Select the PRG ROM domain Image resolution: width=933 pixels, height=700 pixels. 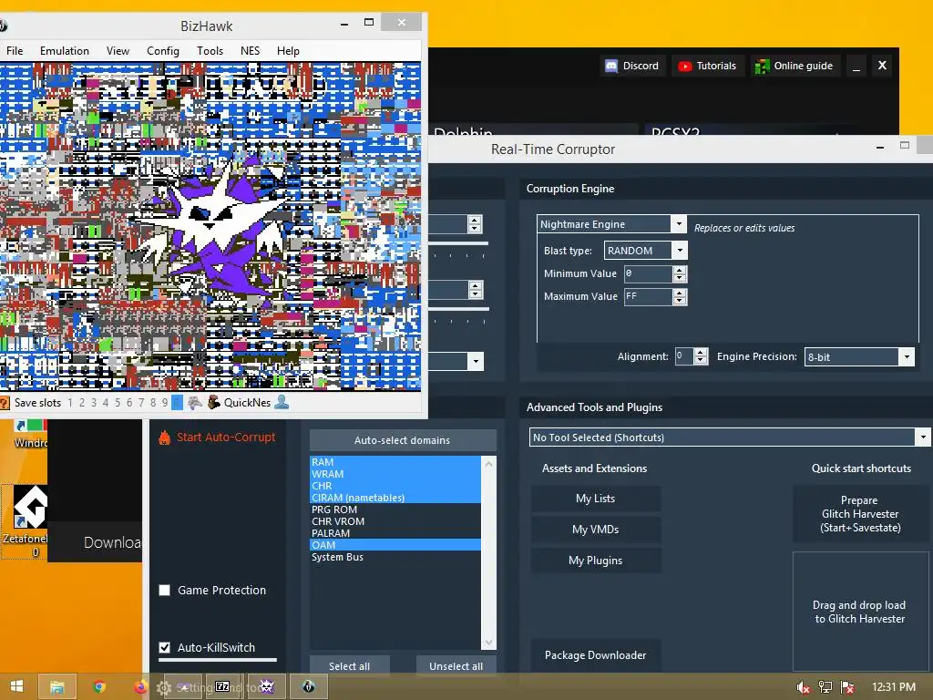(395, 510)
